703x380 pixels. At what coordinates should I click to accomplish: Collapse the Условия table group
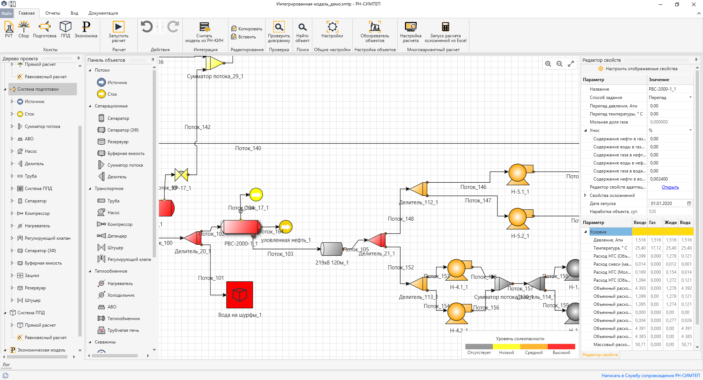pos(585,232)
